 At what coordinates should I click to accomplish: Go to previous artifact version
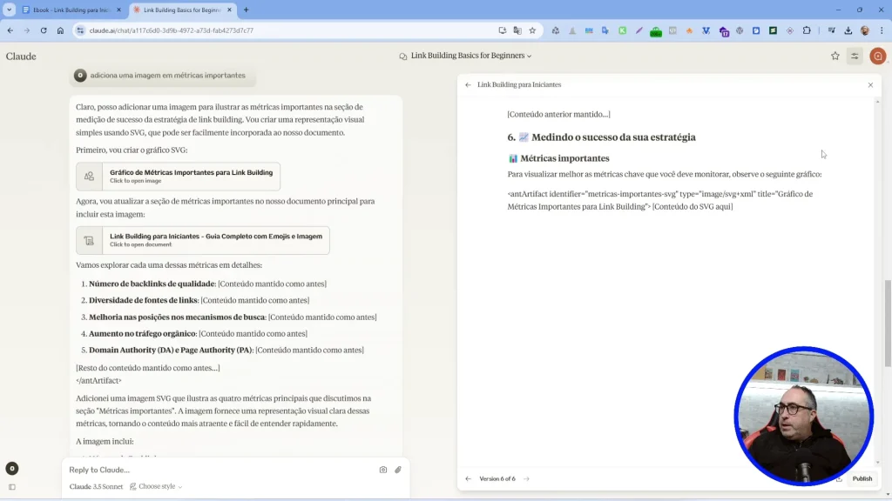(x=468, y=478)
